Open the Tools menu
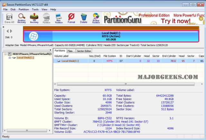 coord(35,9)
